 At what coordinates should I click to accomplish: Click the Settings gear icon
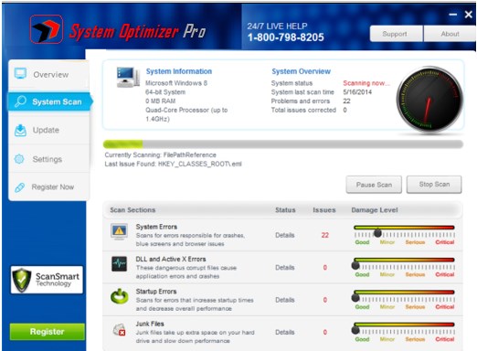click(x=19, y=159)
